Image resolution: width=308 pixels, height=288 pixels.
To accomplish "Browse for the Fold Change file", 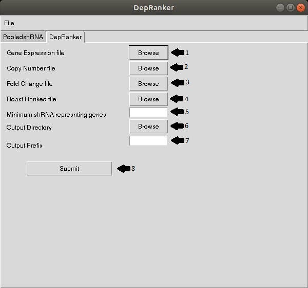I will coord(148,84).
